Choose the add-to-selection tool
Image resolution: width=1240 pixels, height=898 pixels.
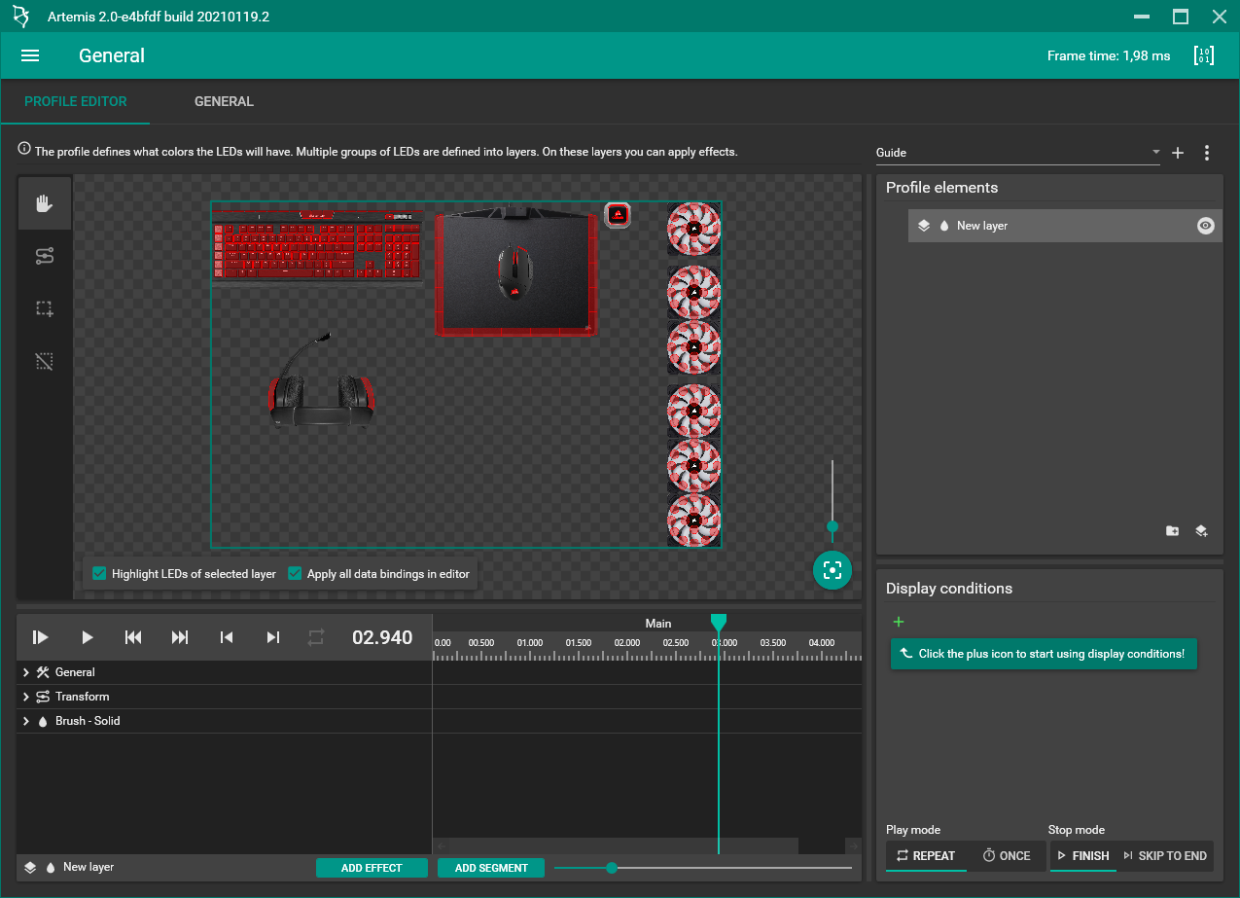tap(44, 308)
